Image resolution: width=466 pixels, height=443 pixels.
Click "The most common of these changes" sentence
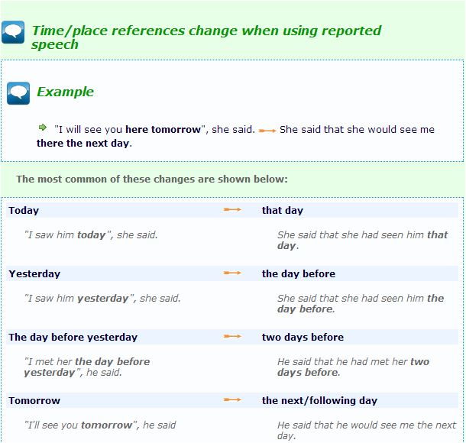pos(152,179)
